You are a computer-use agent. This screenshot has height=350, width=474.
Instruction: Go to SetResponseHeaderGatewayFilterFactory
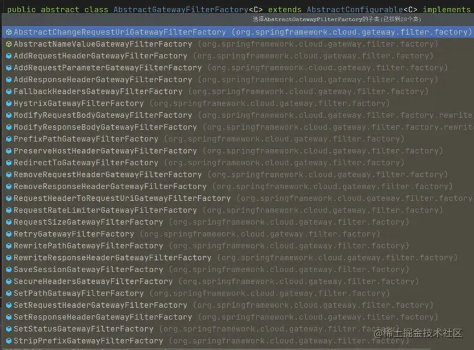(238, 317)
